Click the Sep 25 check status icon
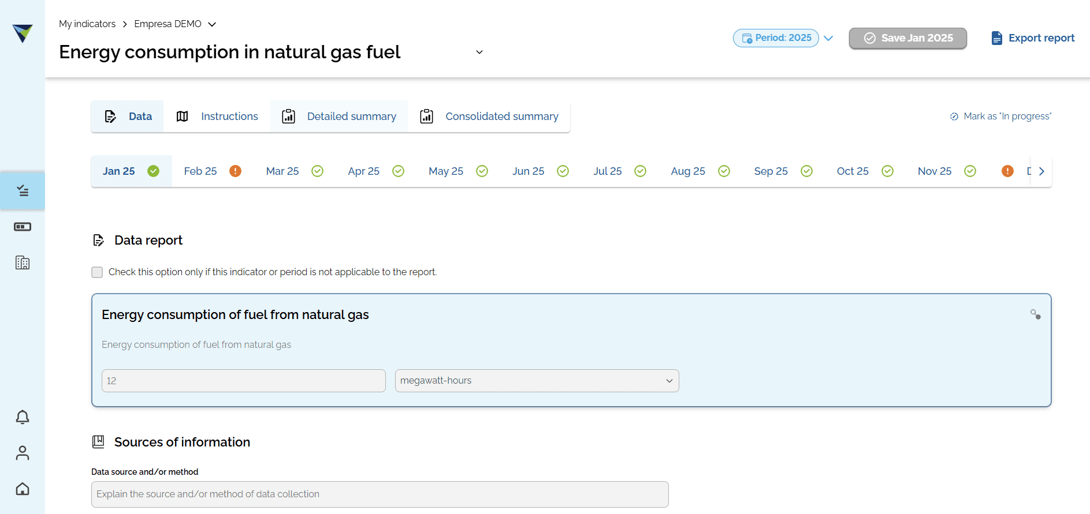Image resolution: width=1090 pixels, height=514 pixels. pyautogui.click(x=806, y=171)
